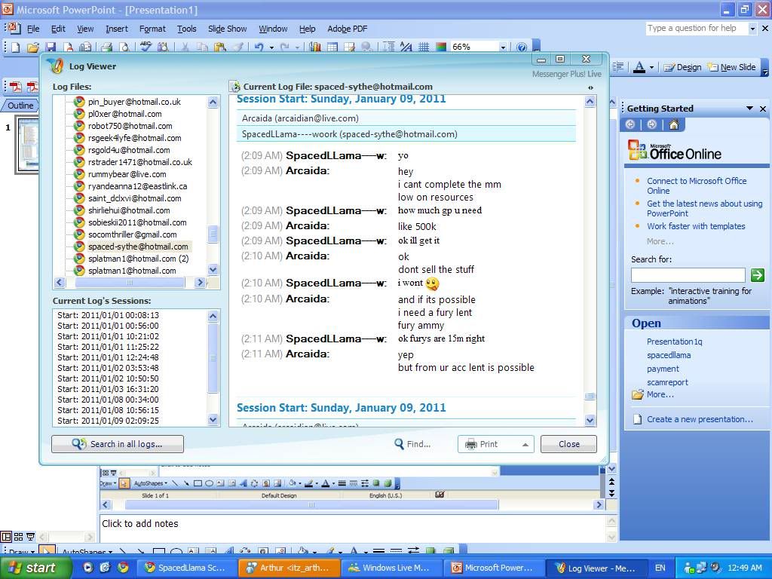Screen dimensions: 772x579
Task: Open the Research tool icon
Action: point(163,47)
